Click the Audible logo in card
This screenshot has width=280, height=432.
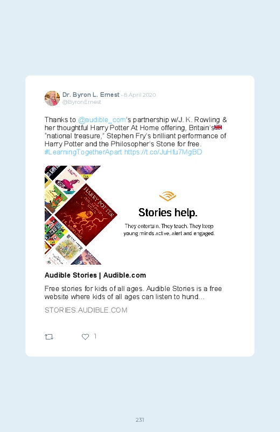167,196
